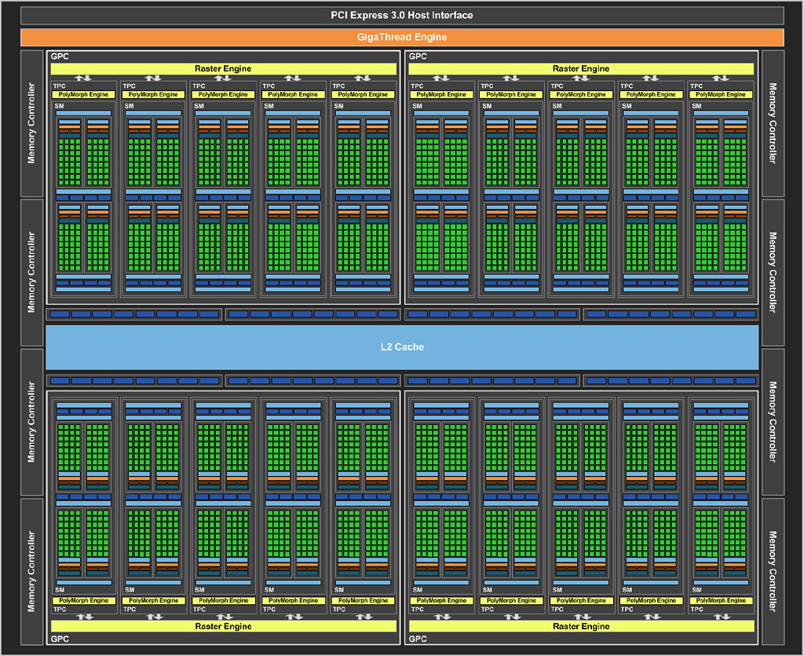The image size is (804, 656).
Task: Click the first PolyMorph Engine in top-left GPC
Action: click(x=83, y=94)
